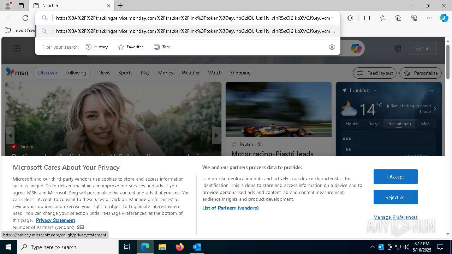Click the Sign in button
The image size is (452, 254).
tap(422, 48)
